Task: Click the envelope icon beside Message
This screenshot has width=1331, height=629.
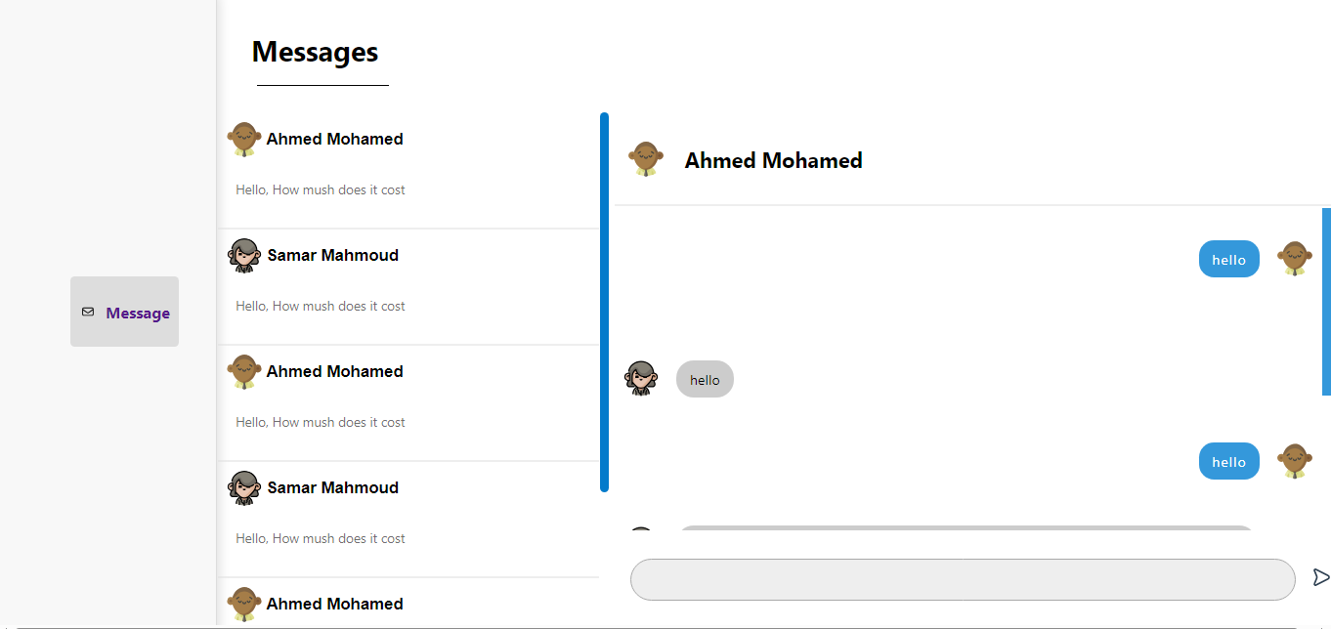Action: (88, 313)
